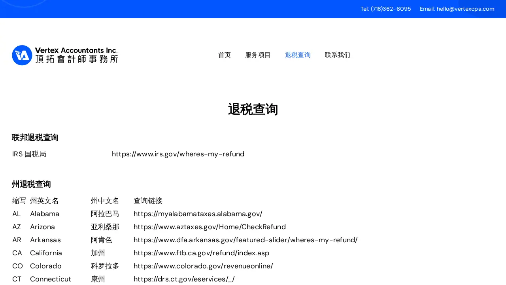
Task: Click the California state name
Action: pyautogui.click(x=46, y=253)
